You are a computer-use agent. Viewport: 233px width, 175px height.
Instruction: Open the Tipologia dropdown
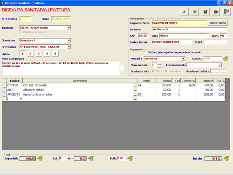click(69, 28)
